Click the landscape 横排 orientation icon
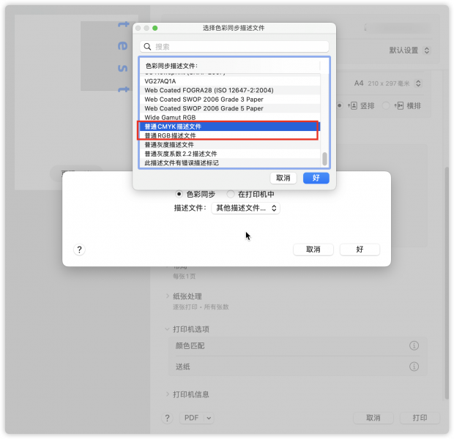The height and width of the screenshot is (439, 454). point(399,105)
